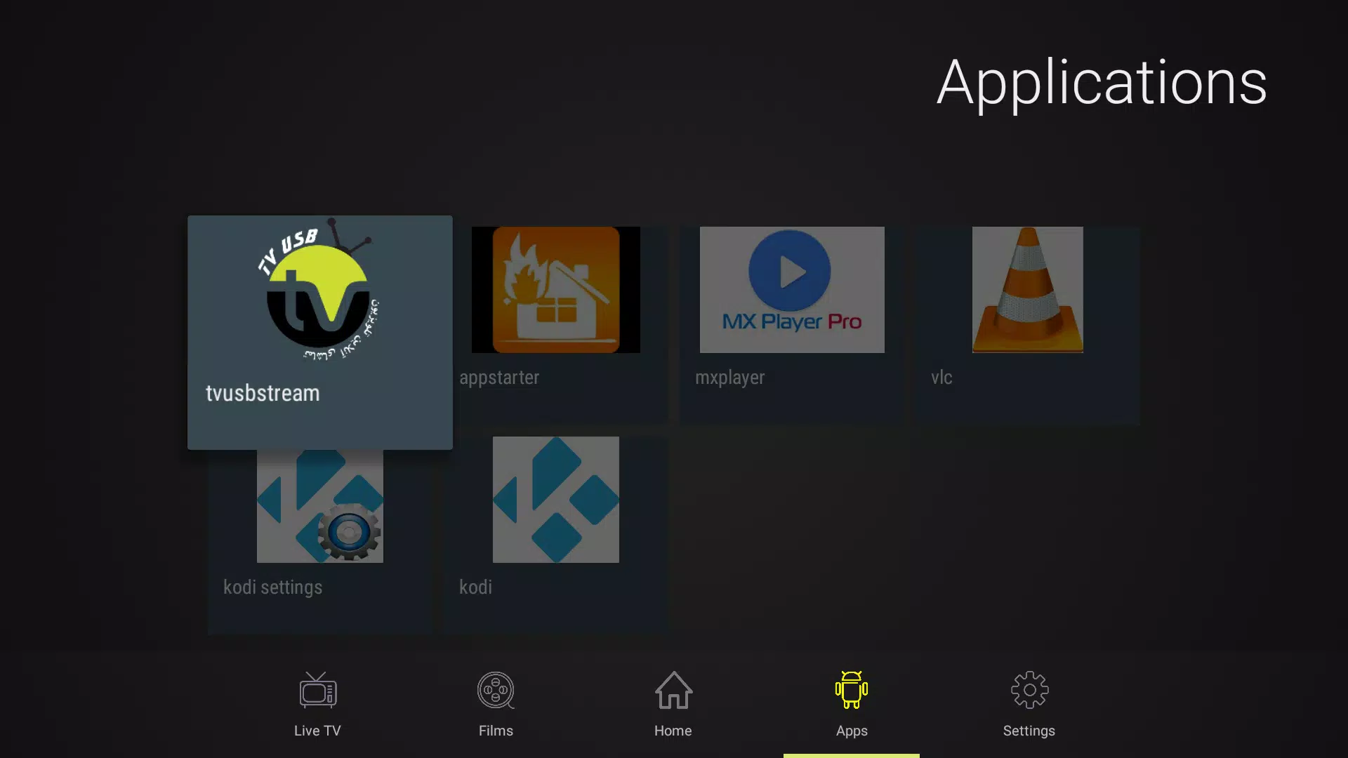Open MX Player Pro icon

coord(792,290)
